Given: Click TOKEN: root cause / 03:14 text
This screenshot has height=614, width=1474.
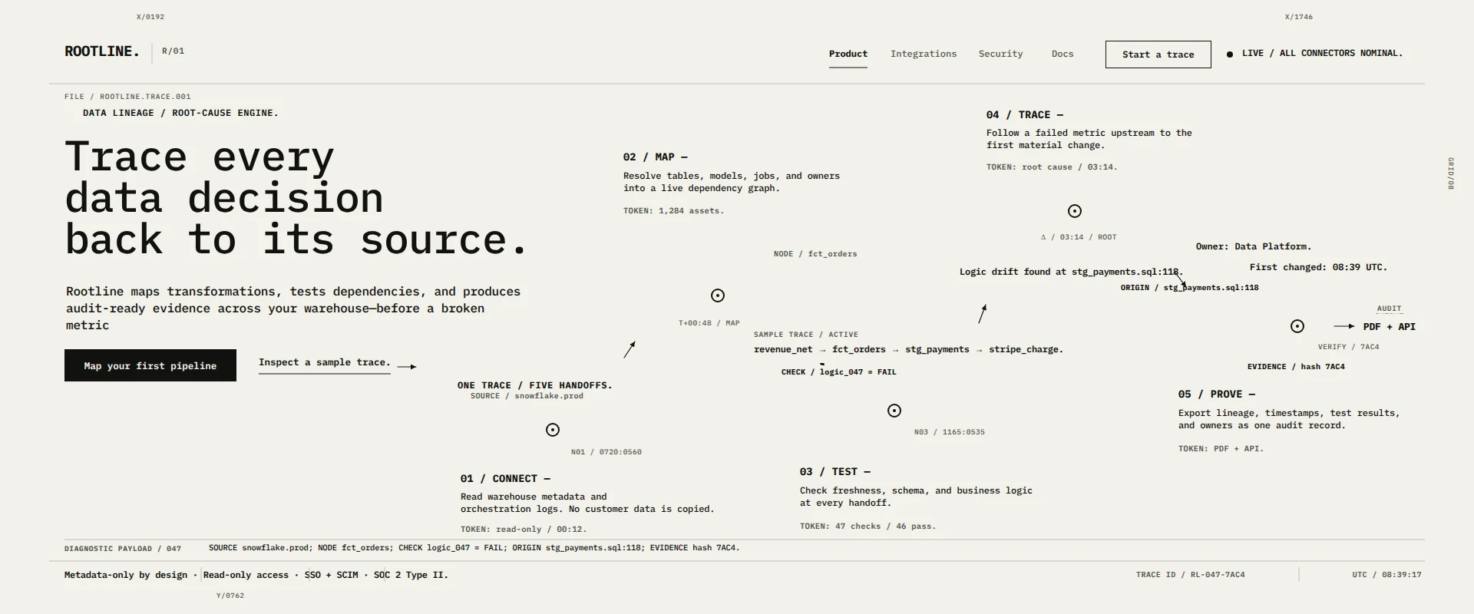Looking at the screenshot, I should (1052, 167).
